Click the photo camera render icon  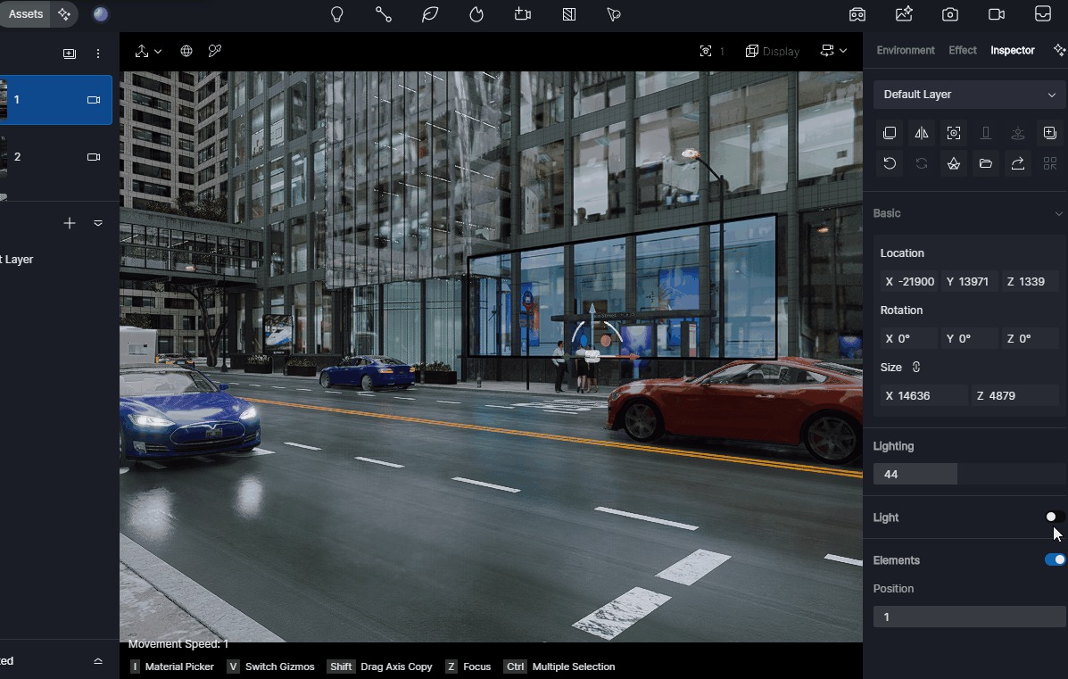pyautogui.click(x=950, y=14)
